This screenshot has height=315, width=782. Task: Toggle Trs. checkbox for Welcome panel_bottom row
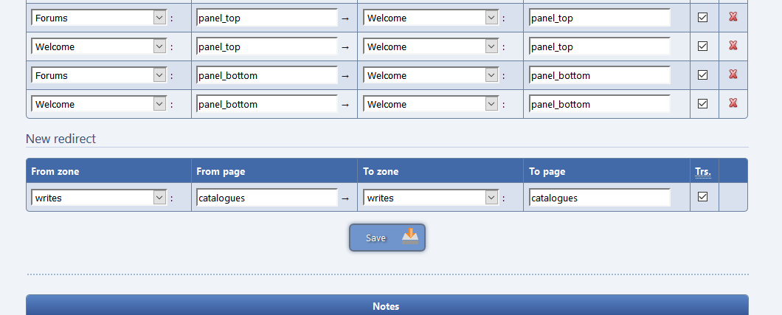(703, 104)
